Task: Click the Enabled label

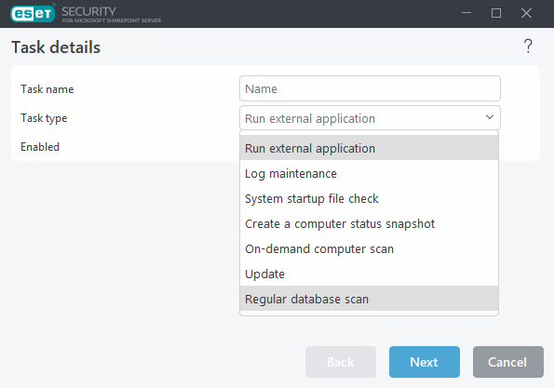Action: tap(40, 147)
